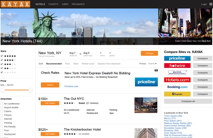Click the Booking.com logo
Screen dimensions: 213x138
(177, 87)
